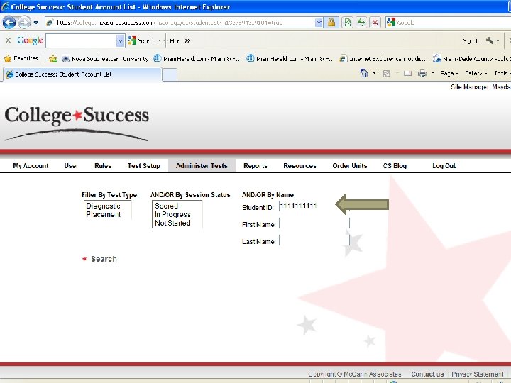Open the Resources menu item
Screen dimensions: 511x383
pos(300,165)
